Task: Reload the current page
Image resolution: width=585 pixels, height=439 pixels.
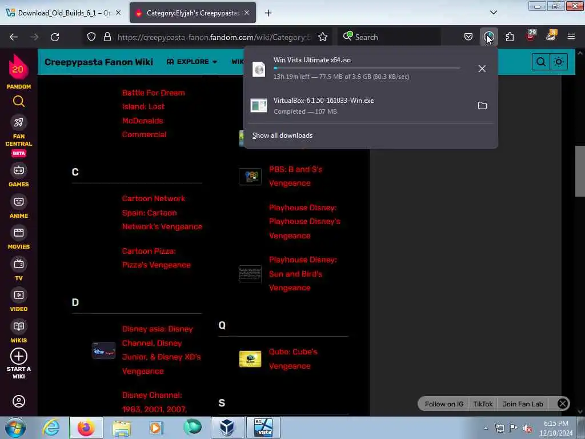Action: pyautogui.click(x=55, y=37)
